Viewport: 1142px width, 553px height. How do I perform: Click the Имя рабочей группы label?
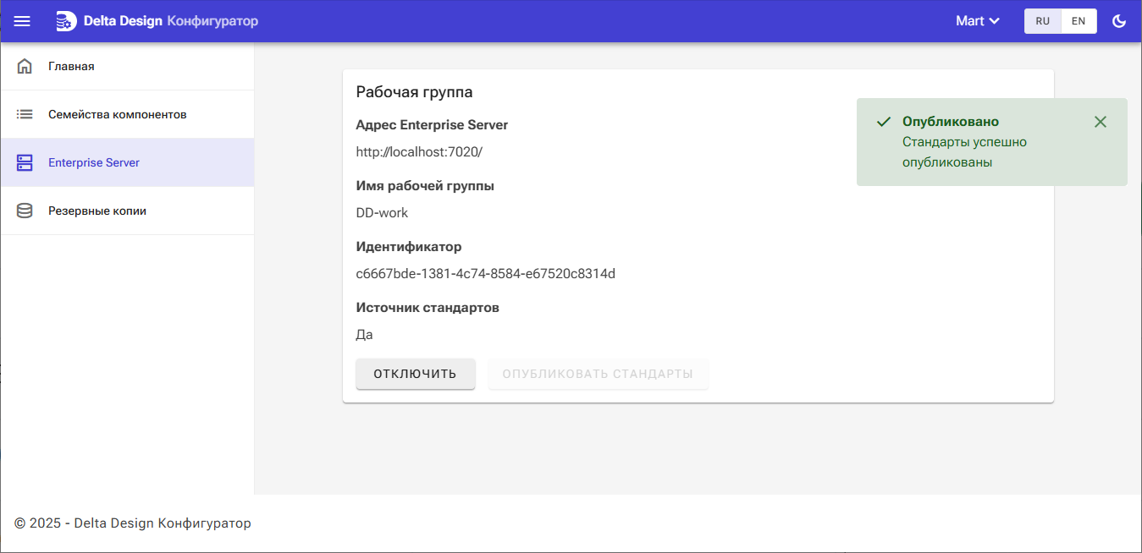tap(425, 186)
